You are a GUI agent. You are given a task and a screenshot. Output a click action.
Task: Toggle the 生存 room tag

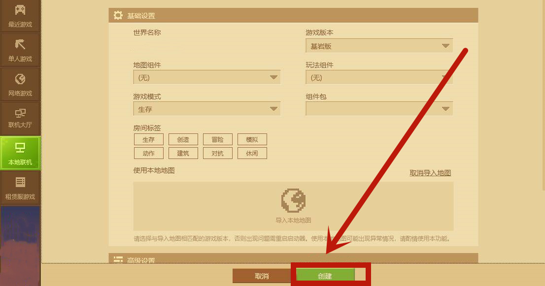point(148,139)
